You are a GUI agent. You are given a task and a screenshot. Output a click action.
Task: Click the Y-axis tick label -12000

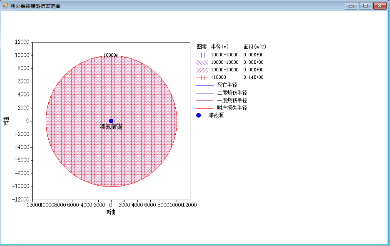(x=21, y=200)
